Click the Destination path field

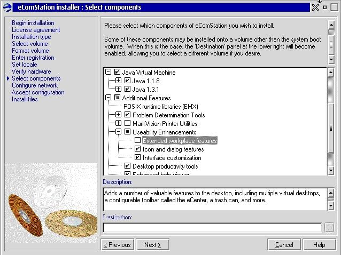(x=212, y=227)
